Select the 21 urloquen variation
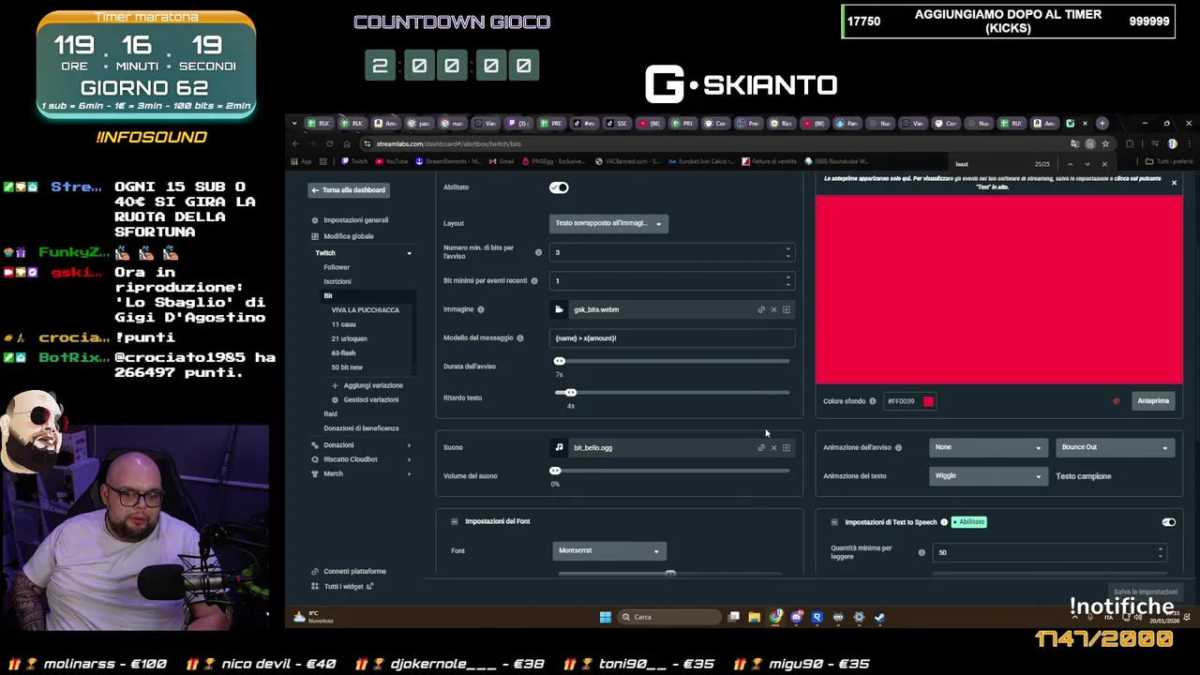 [349, 338]
